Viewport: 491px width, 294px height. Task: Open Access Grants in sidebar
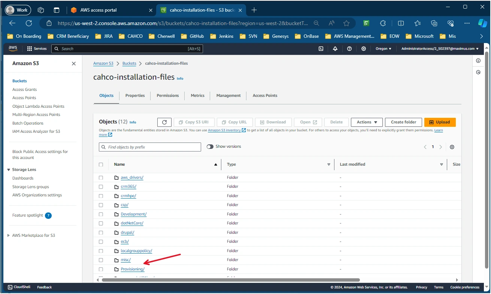click(24, 90)
